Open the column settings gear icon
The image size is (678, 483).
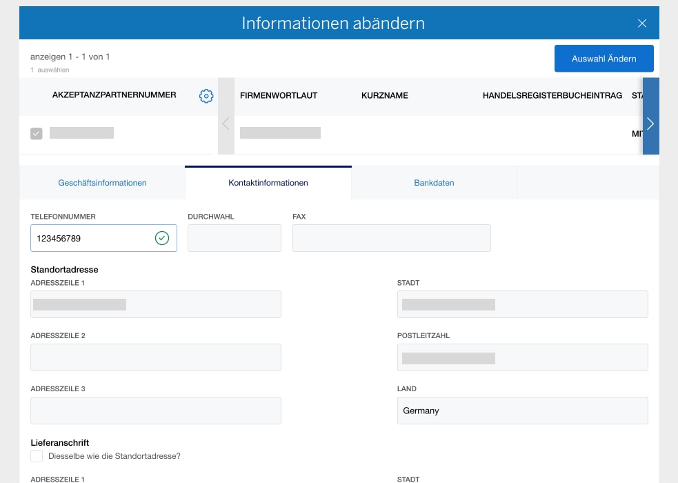click(206, 97)
